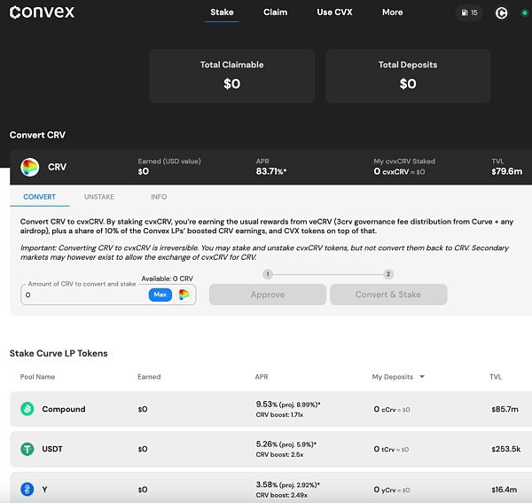532x503 pixels.
Task: Click the Approve button
Action: point(267,295)
